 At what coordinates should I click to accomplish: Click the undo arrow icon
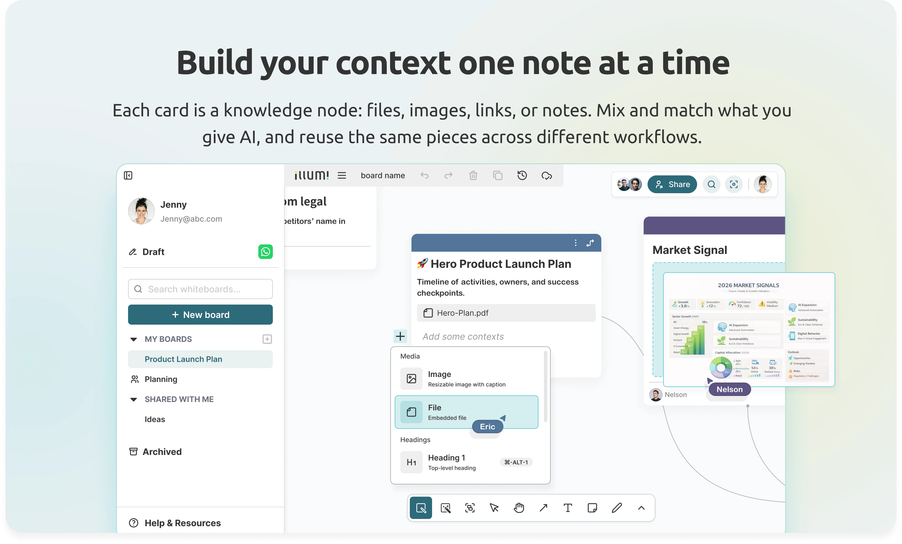[424, 176]
